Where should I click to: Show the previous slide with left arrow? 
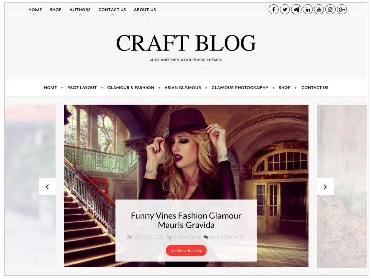(x=47, y=187)
